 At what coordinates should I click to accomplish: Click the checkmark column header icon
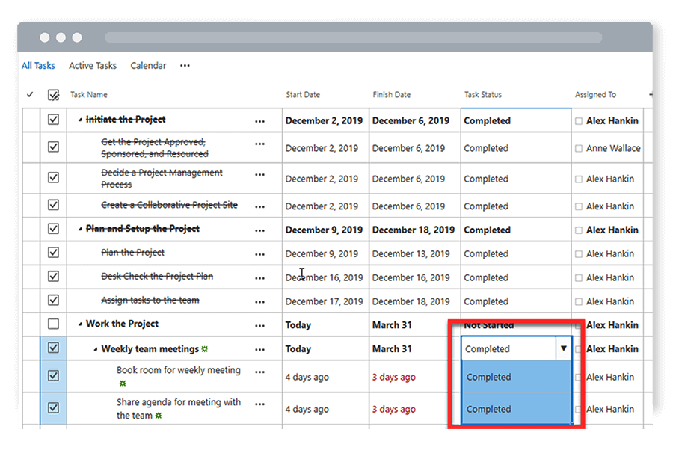click(29, 95)
